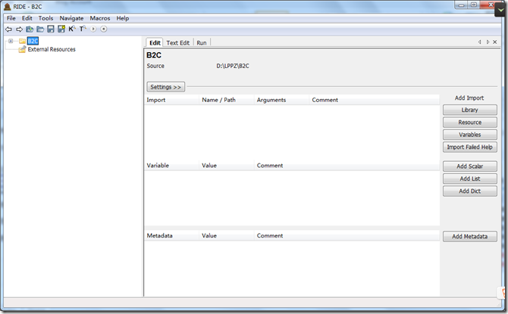
Task: Click the Go Back arrow toolbar icon
Action: [x=9, y=30]
